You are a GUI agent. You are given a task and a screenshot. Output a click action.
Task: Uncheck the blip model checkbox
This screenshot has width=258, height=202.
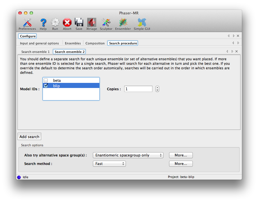46,86
